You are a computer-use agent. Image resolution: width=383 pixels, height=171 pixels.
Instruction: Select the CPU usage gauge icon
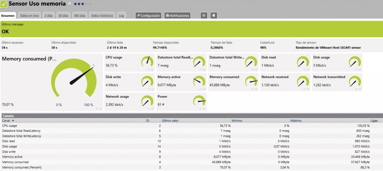[x=147, y=62]
